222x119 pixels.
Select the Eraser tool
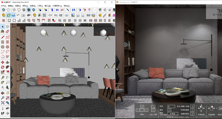7,31
